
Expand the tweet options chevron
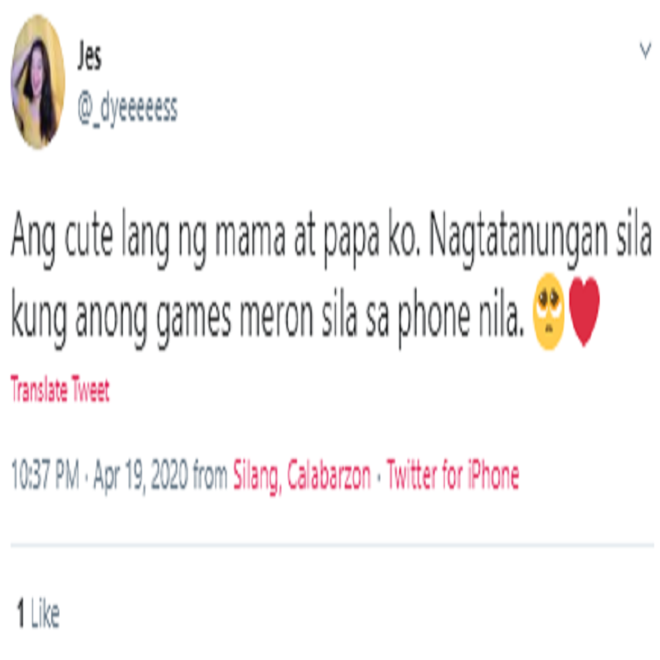pos(645,51)
